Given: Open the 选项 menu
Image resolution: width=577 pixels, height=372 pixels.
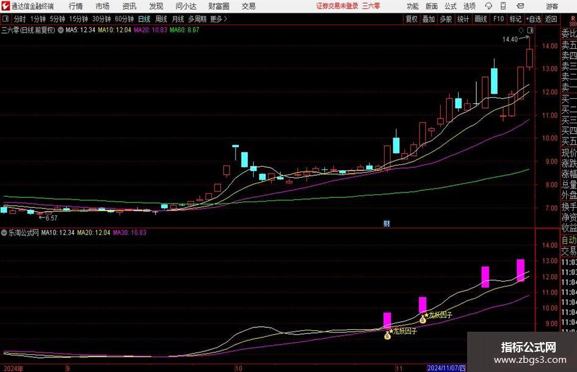Looking at the screenshot, I should click(469, 6).
